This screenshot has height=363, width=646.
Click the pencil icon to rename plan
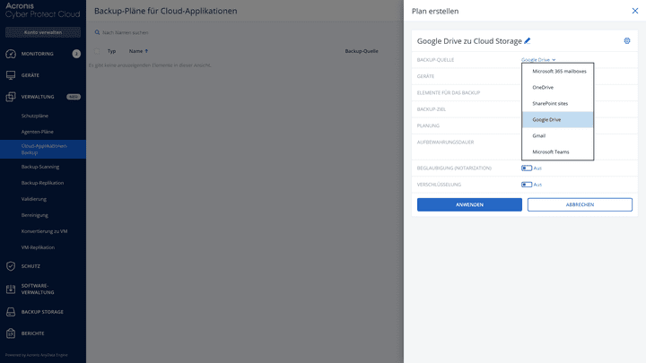[527, 40]
